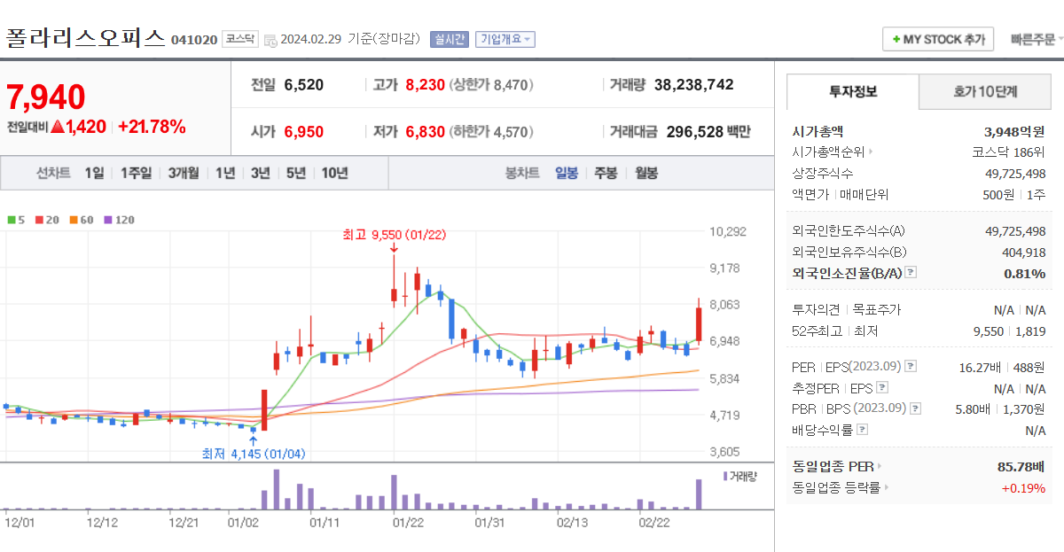Click the 봉차트 label
This screenshot has width=1064, height=552.
click(x=522, y=173)
